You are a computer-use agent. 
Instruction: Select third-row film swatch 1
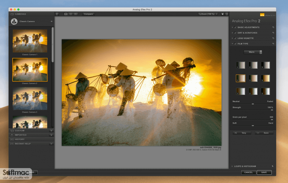click(241, 91)
